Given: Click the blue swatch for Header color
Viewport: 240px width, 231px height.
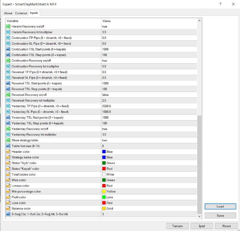Looking at the screenshot, I should pyautogui.click(x=104, y=152).
